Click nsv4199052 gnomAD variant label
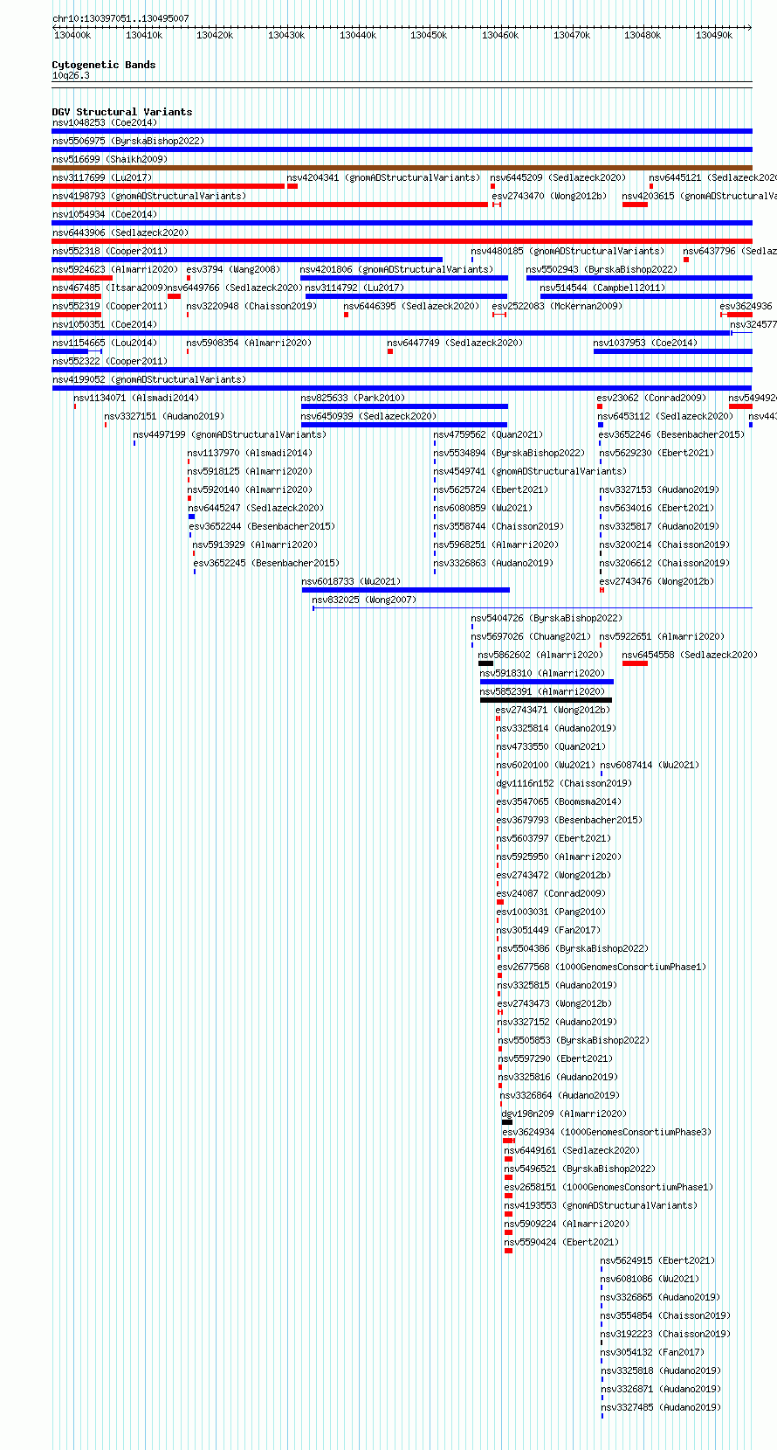Image resolution: width=777 pixels, height=1450 pixels. (149, 379)
